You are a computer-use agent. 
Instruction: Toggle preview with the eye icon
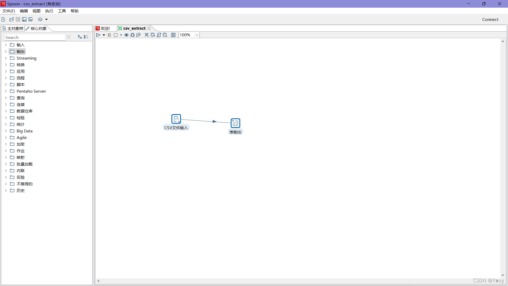pyautogui.click(x=126, y=35)
